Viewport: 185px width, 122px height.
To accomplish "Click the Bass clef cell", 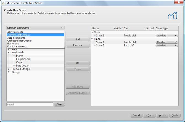I will (x=129, y=46).
